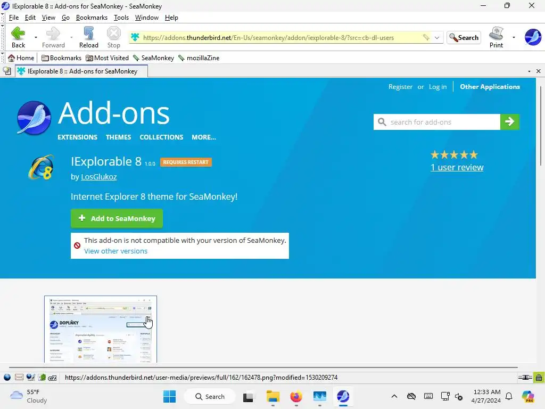Open Task View on the taskbar
Viewport: 545px width, 409px height.
tap(248, 396)
